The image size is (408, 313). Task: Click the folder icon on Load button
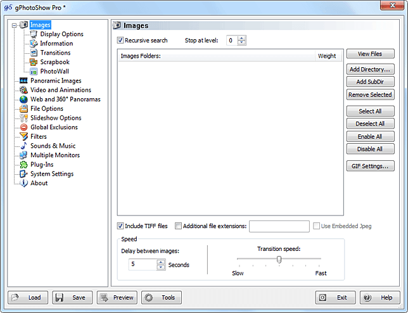click(15, 297)
